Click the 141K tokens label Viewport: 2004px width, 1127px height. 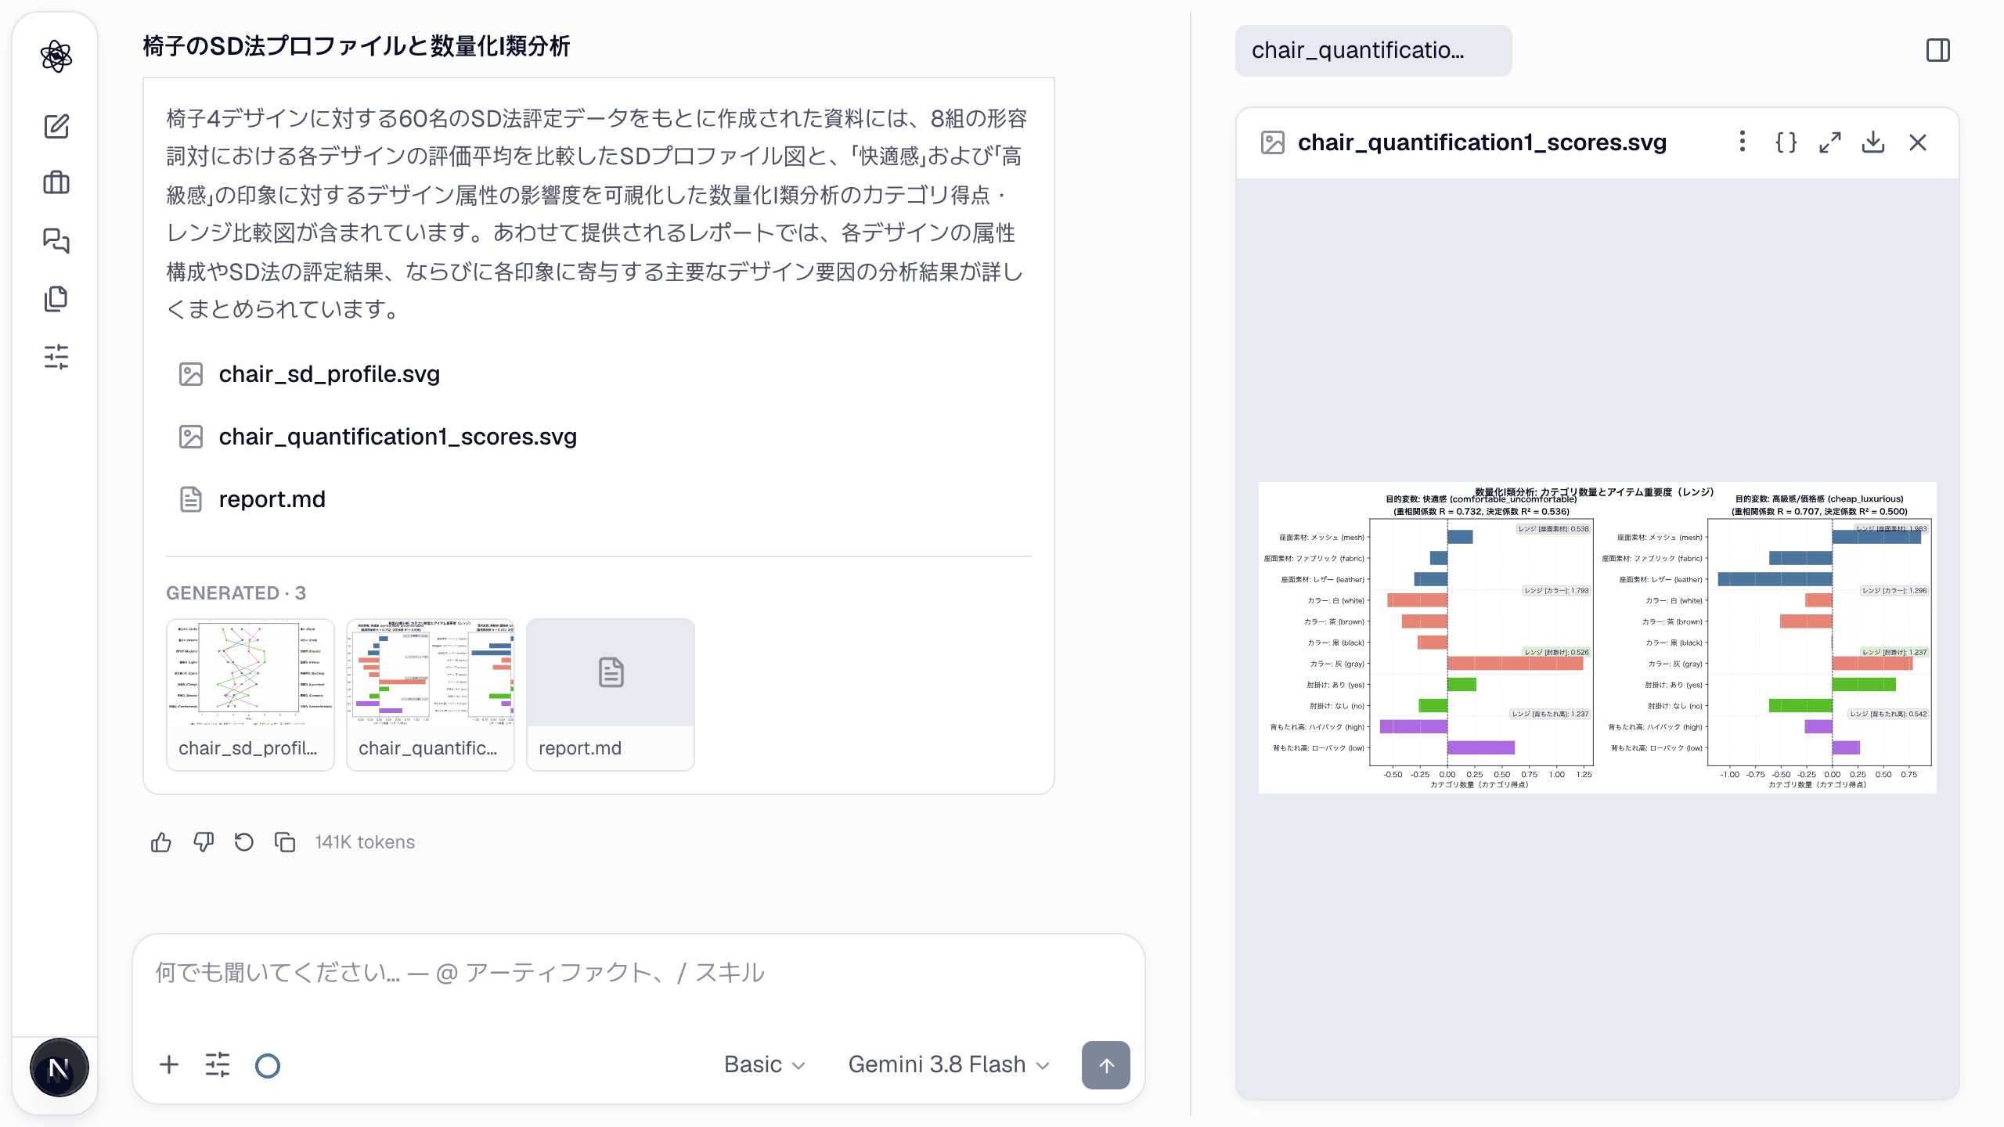365,842
